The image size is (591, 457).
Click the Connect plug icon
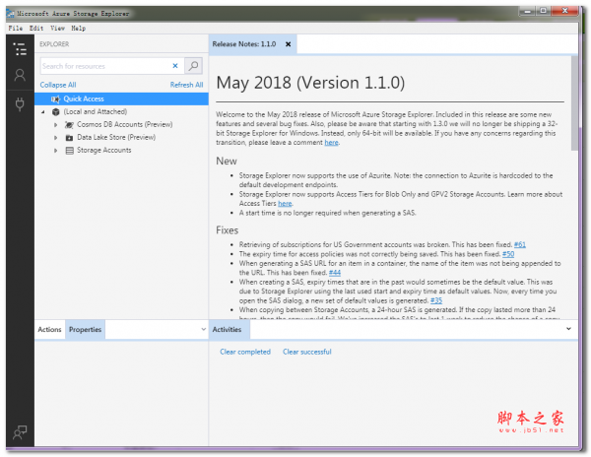(20, 104)
